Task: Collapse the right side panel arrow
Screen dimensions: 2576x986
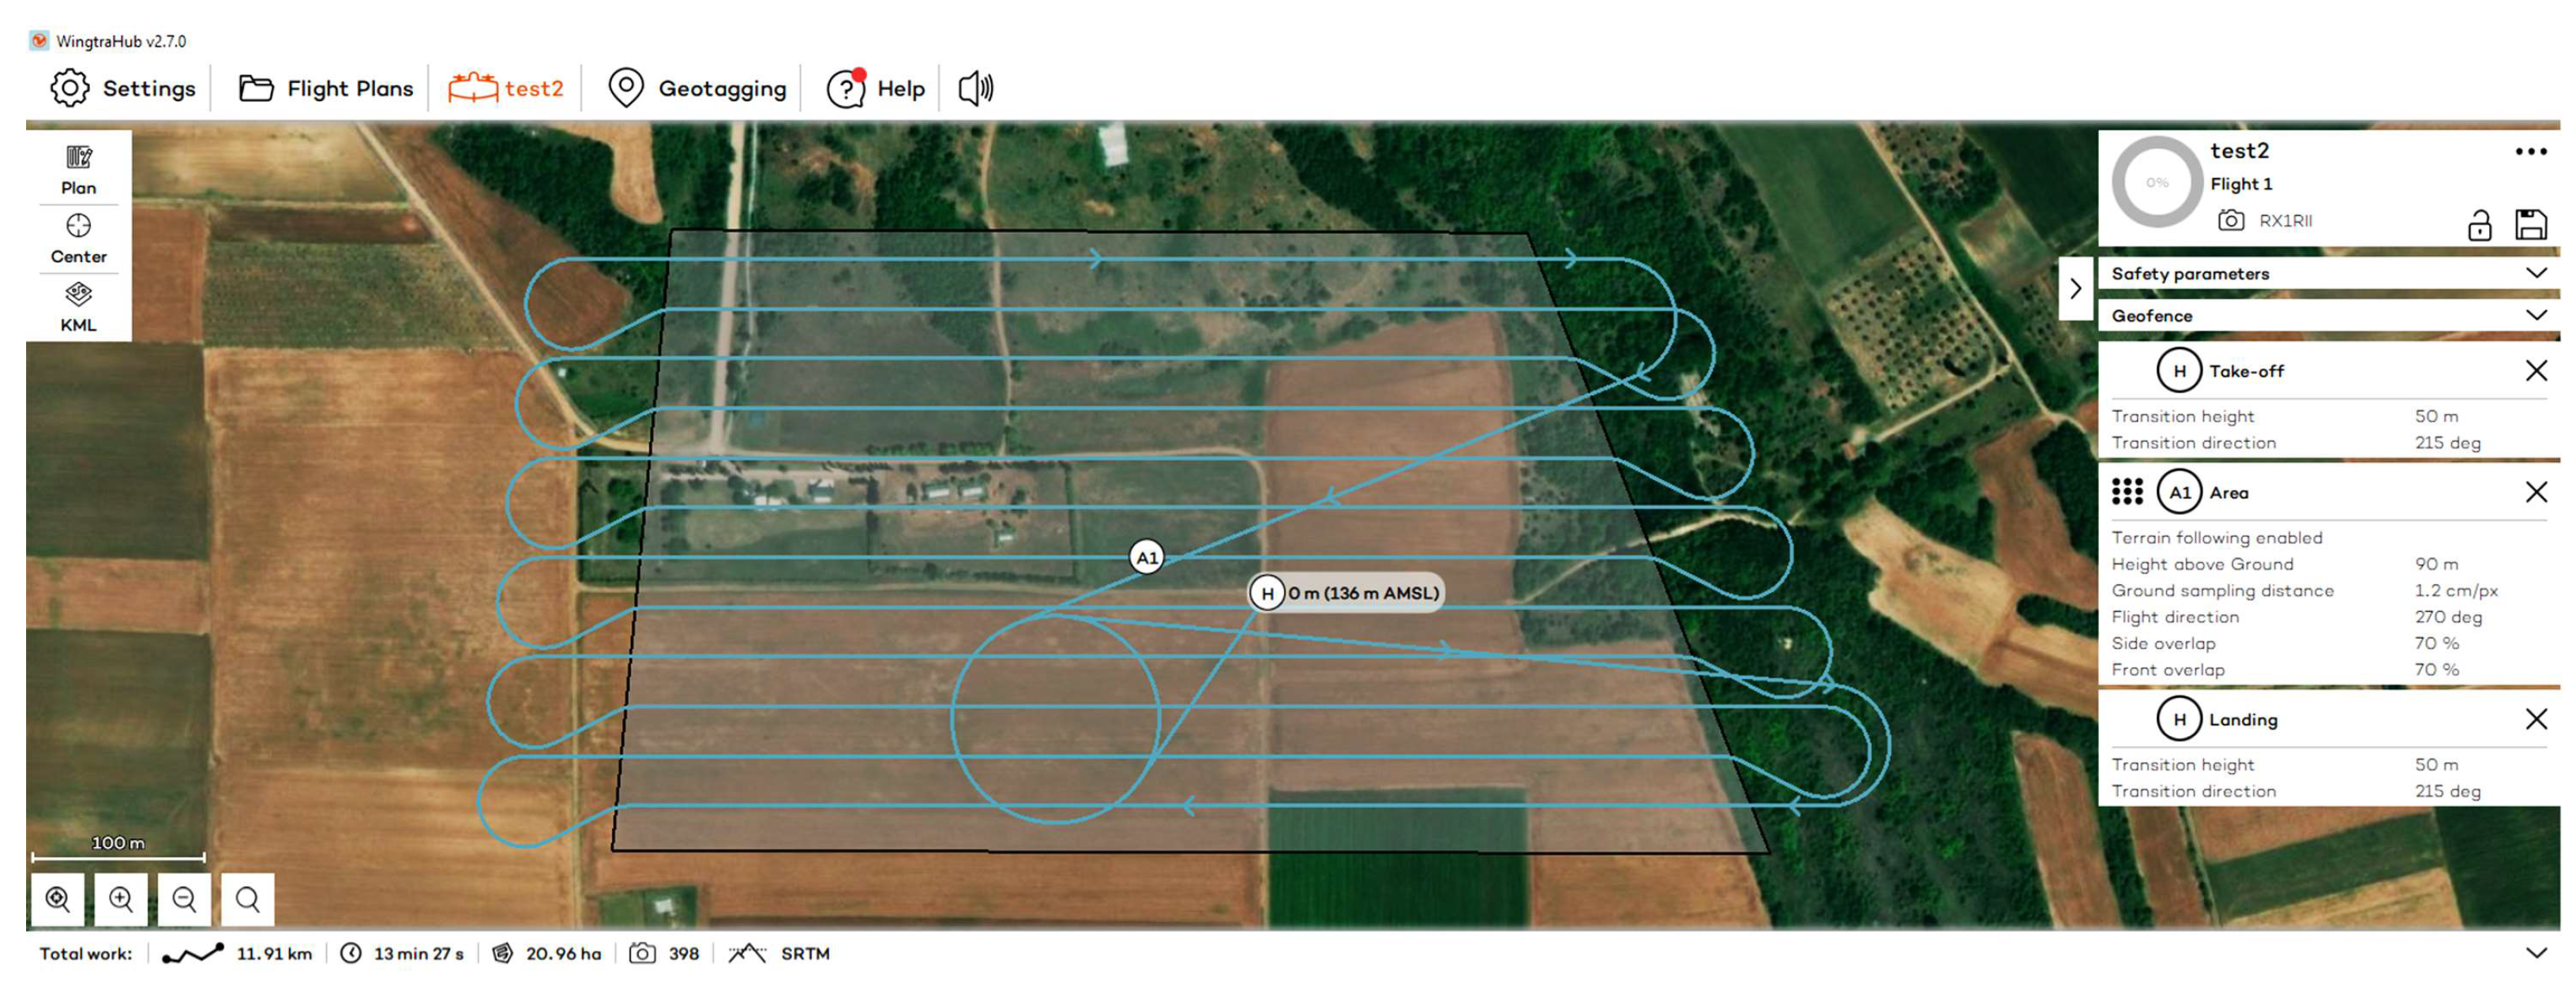Action: (2076, 289)
